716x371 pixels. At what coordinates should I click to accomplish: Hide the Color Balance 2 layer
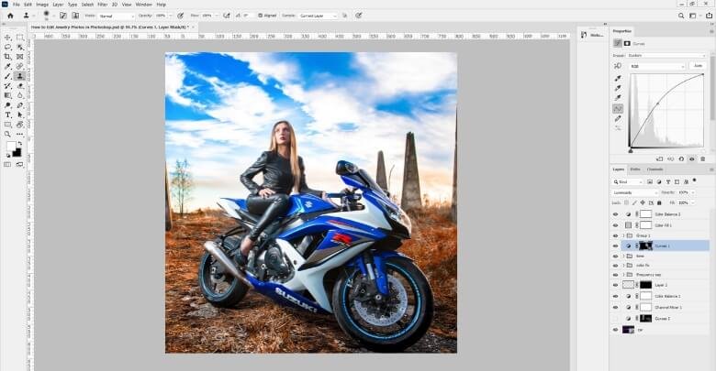[x=615, y=213]
